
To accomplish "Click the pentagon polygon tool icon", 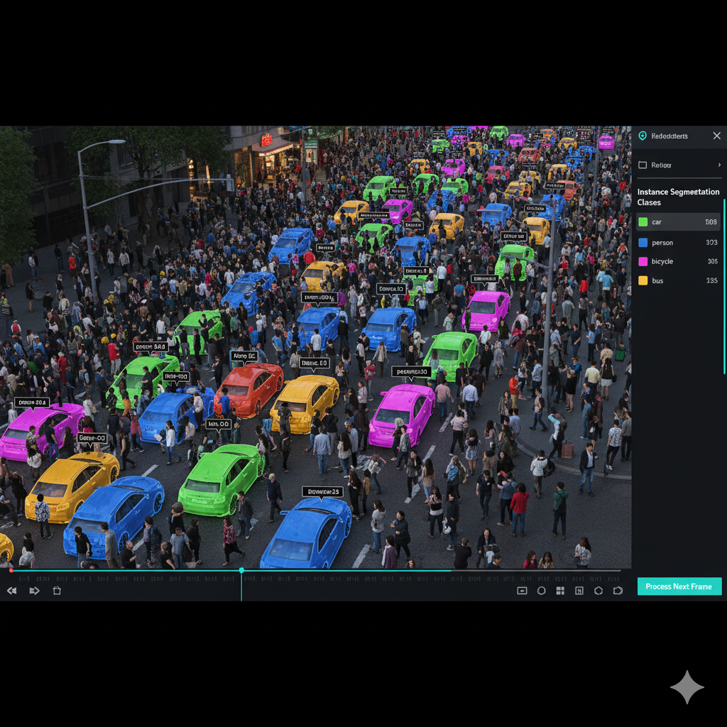I will click(598, 591).
